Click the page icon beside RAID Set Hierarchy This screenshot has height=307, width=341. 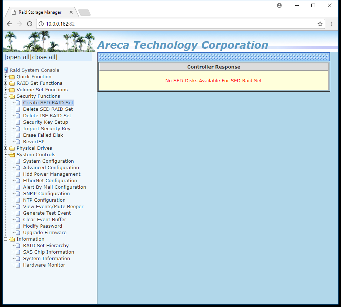pyautogui.click(x=18, y=246)
